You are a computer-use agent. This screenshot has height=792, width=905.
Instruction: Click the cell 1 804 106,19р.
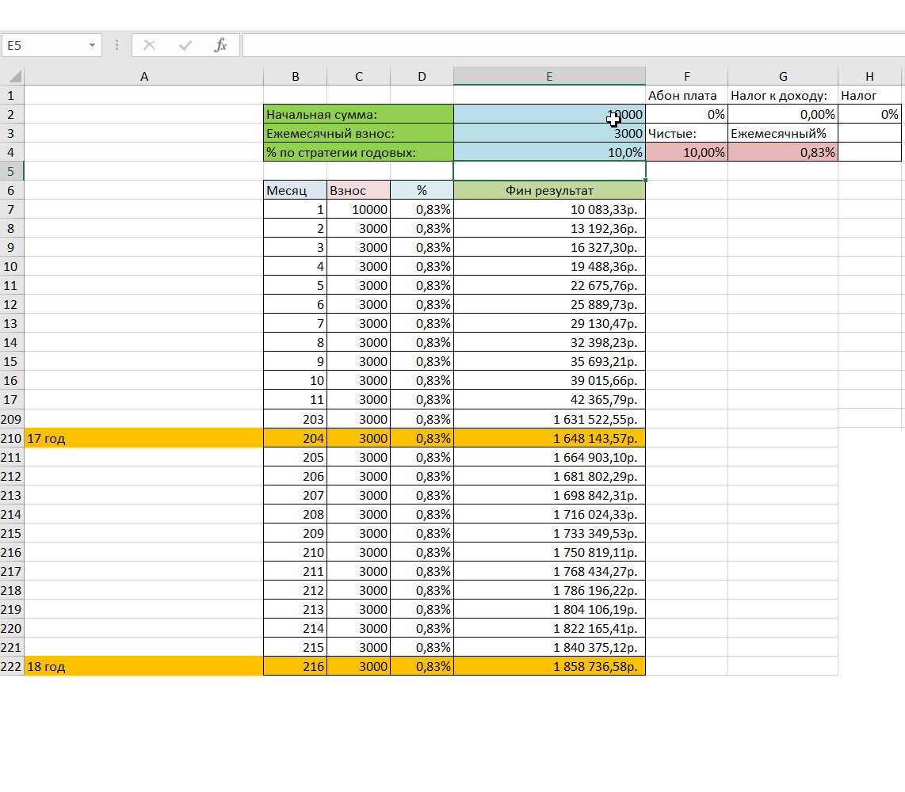click(549, 609)
